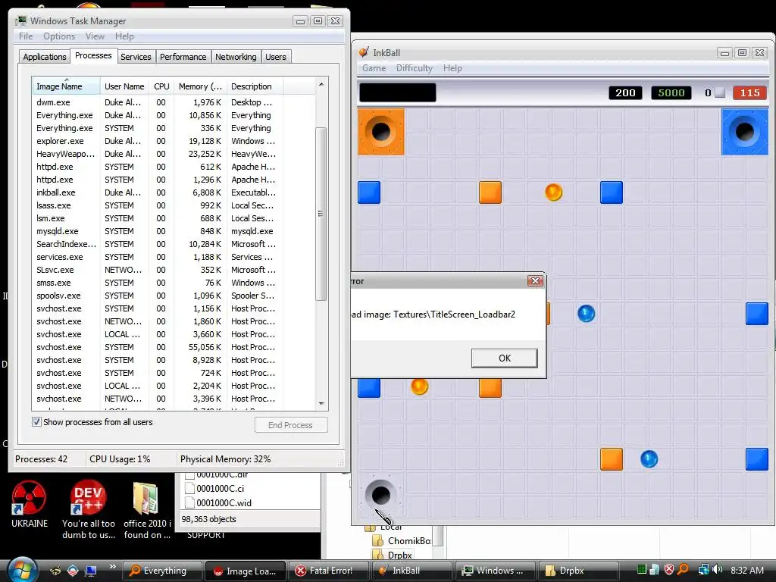The height and width of the screenshot is (582, 776).
Task: Click the orange hole in InkBall
Action: [381, 132]
